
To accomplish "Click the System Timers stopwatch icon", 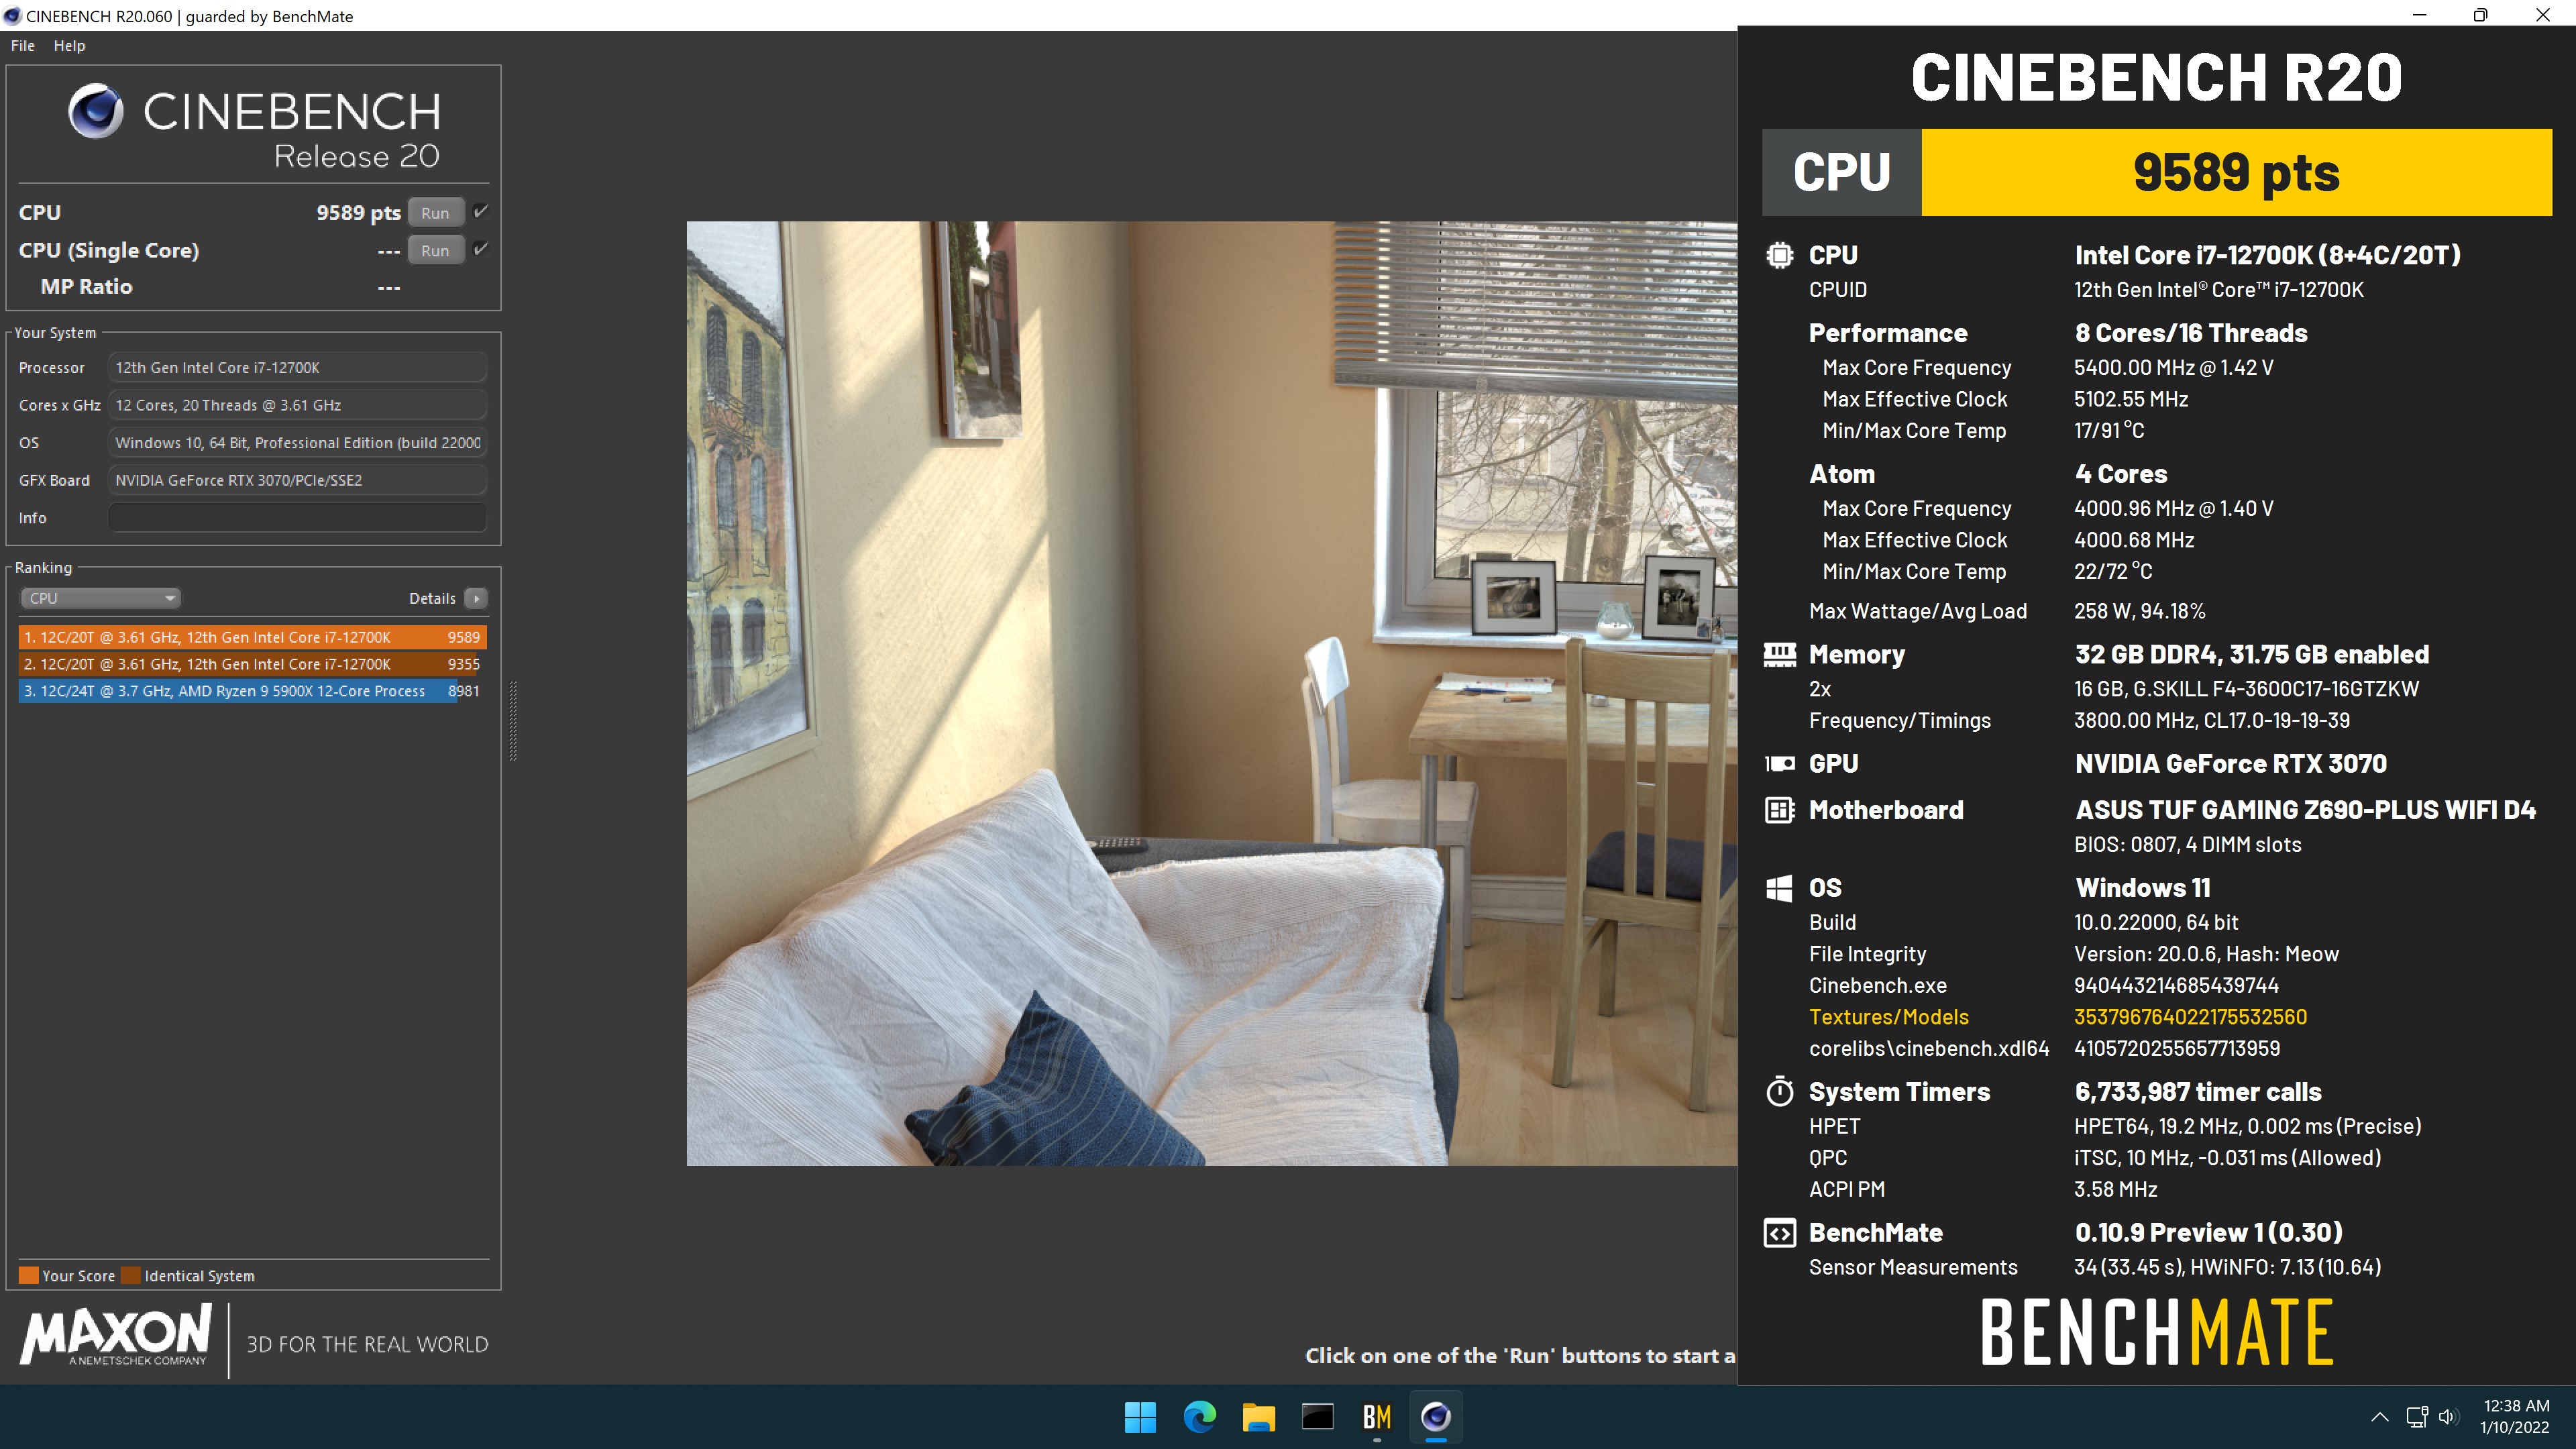I will [1779, 1091].
